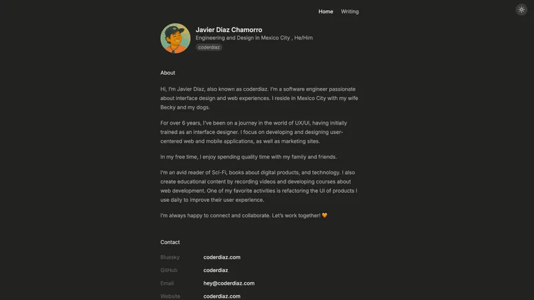Click the coderdiaz badge under the name
The width and height of the screenshot is (534, 300).
coord(209,47)
